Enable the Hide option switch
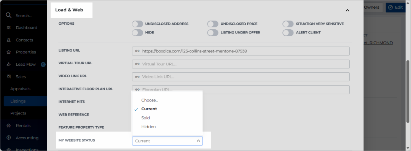 click(138, 33)
